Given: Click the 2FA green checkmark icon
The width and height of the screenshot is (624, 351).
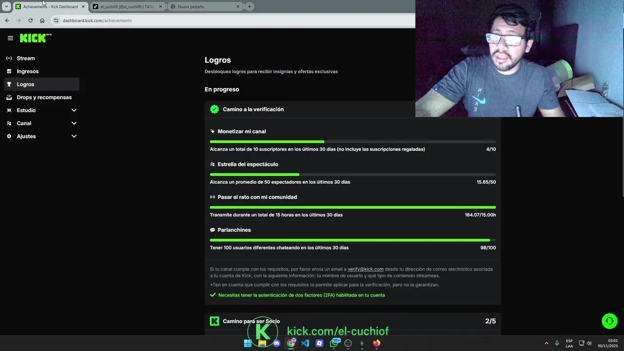Looking at the screenshot, I should point(213,295).
